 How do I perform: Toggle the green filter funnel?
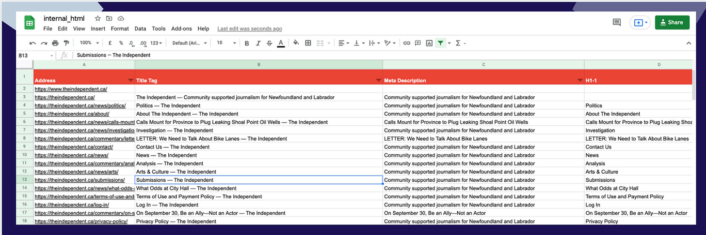click(x=440, y=43)
